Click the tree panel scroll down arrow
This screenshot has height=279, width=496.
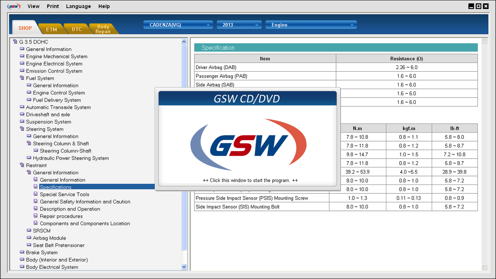[184, 267]
